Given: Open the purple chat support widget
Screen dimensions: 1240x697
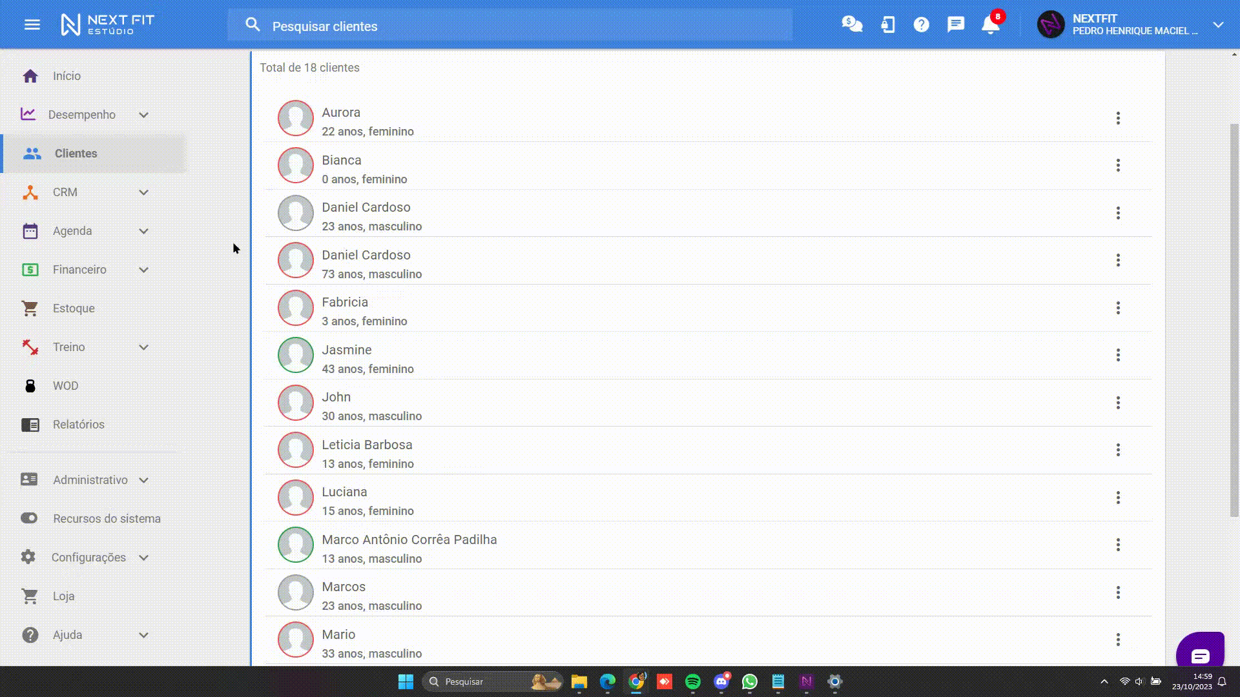Looking at the screenshot, I should 1200,652.
